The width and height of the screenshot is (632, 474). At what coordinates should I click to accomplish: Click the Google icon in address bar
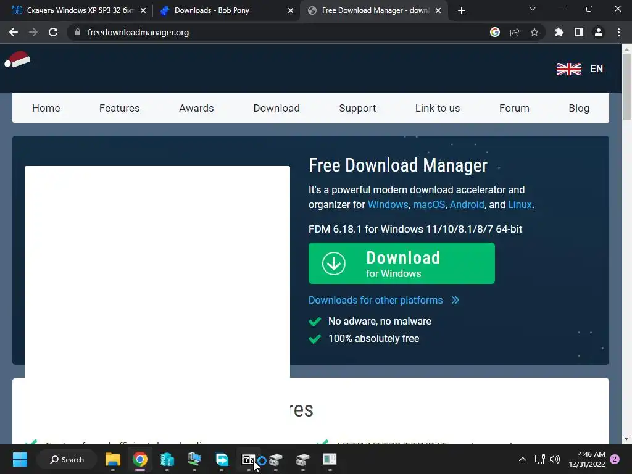click(495, 32)
